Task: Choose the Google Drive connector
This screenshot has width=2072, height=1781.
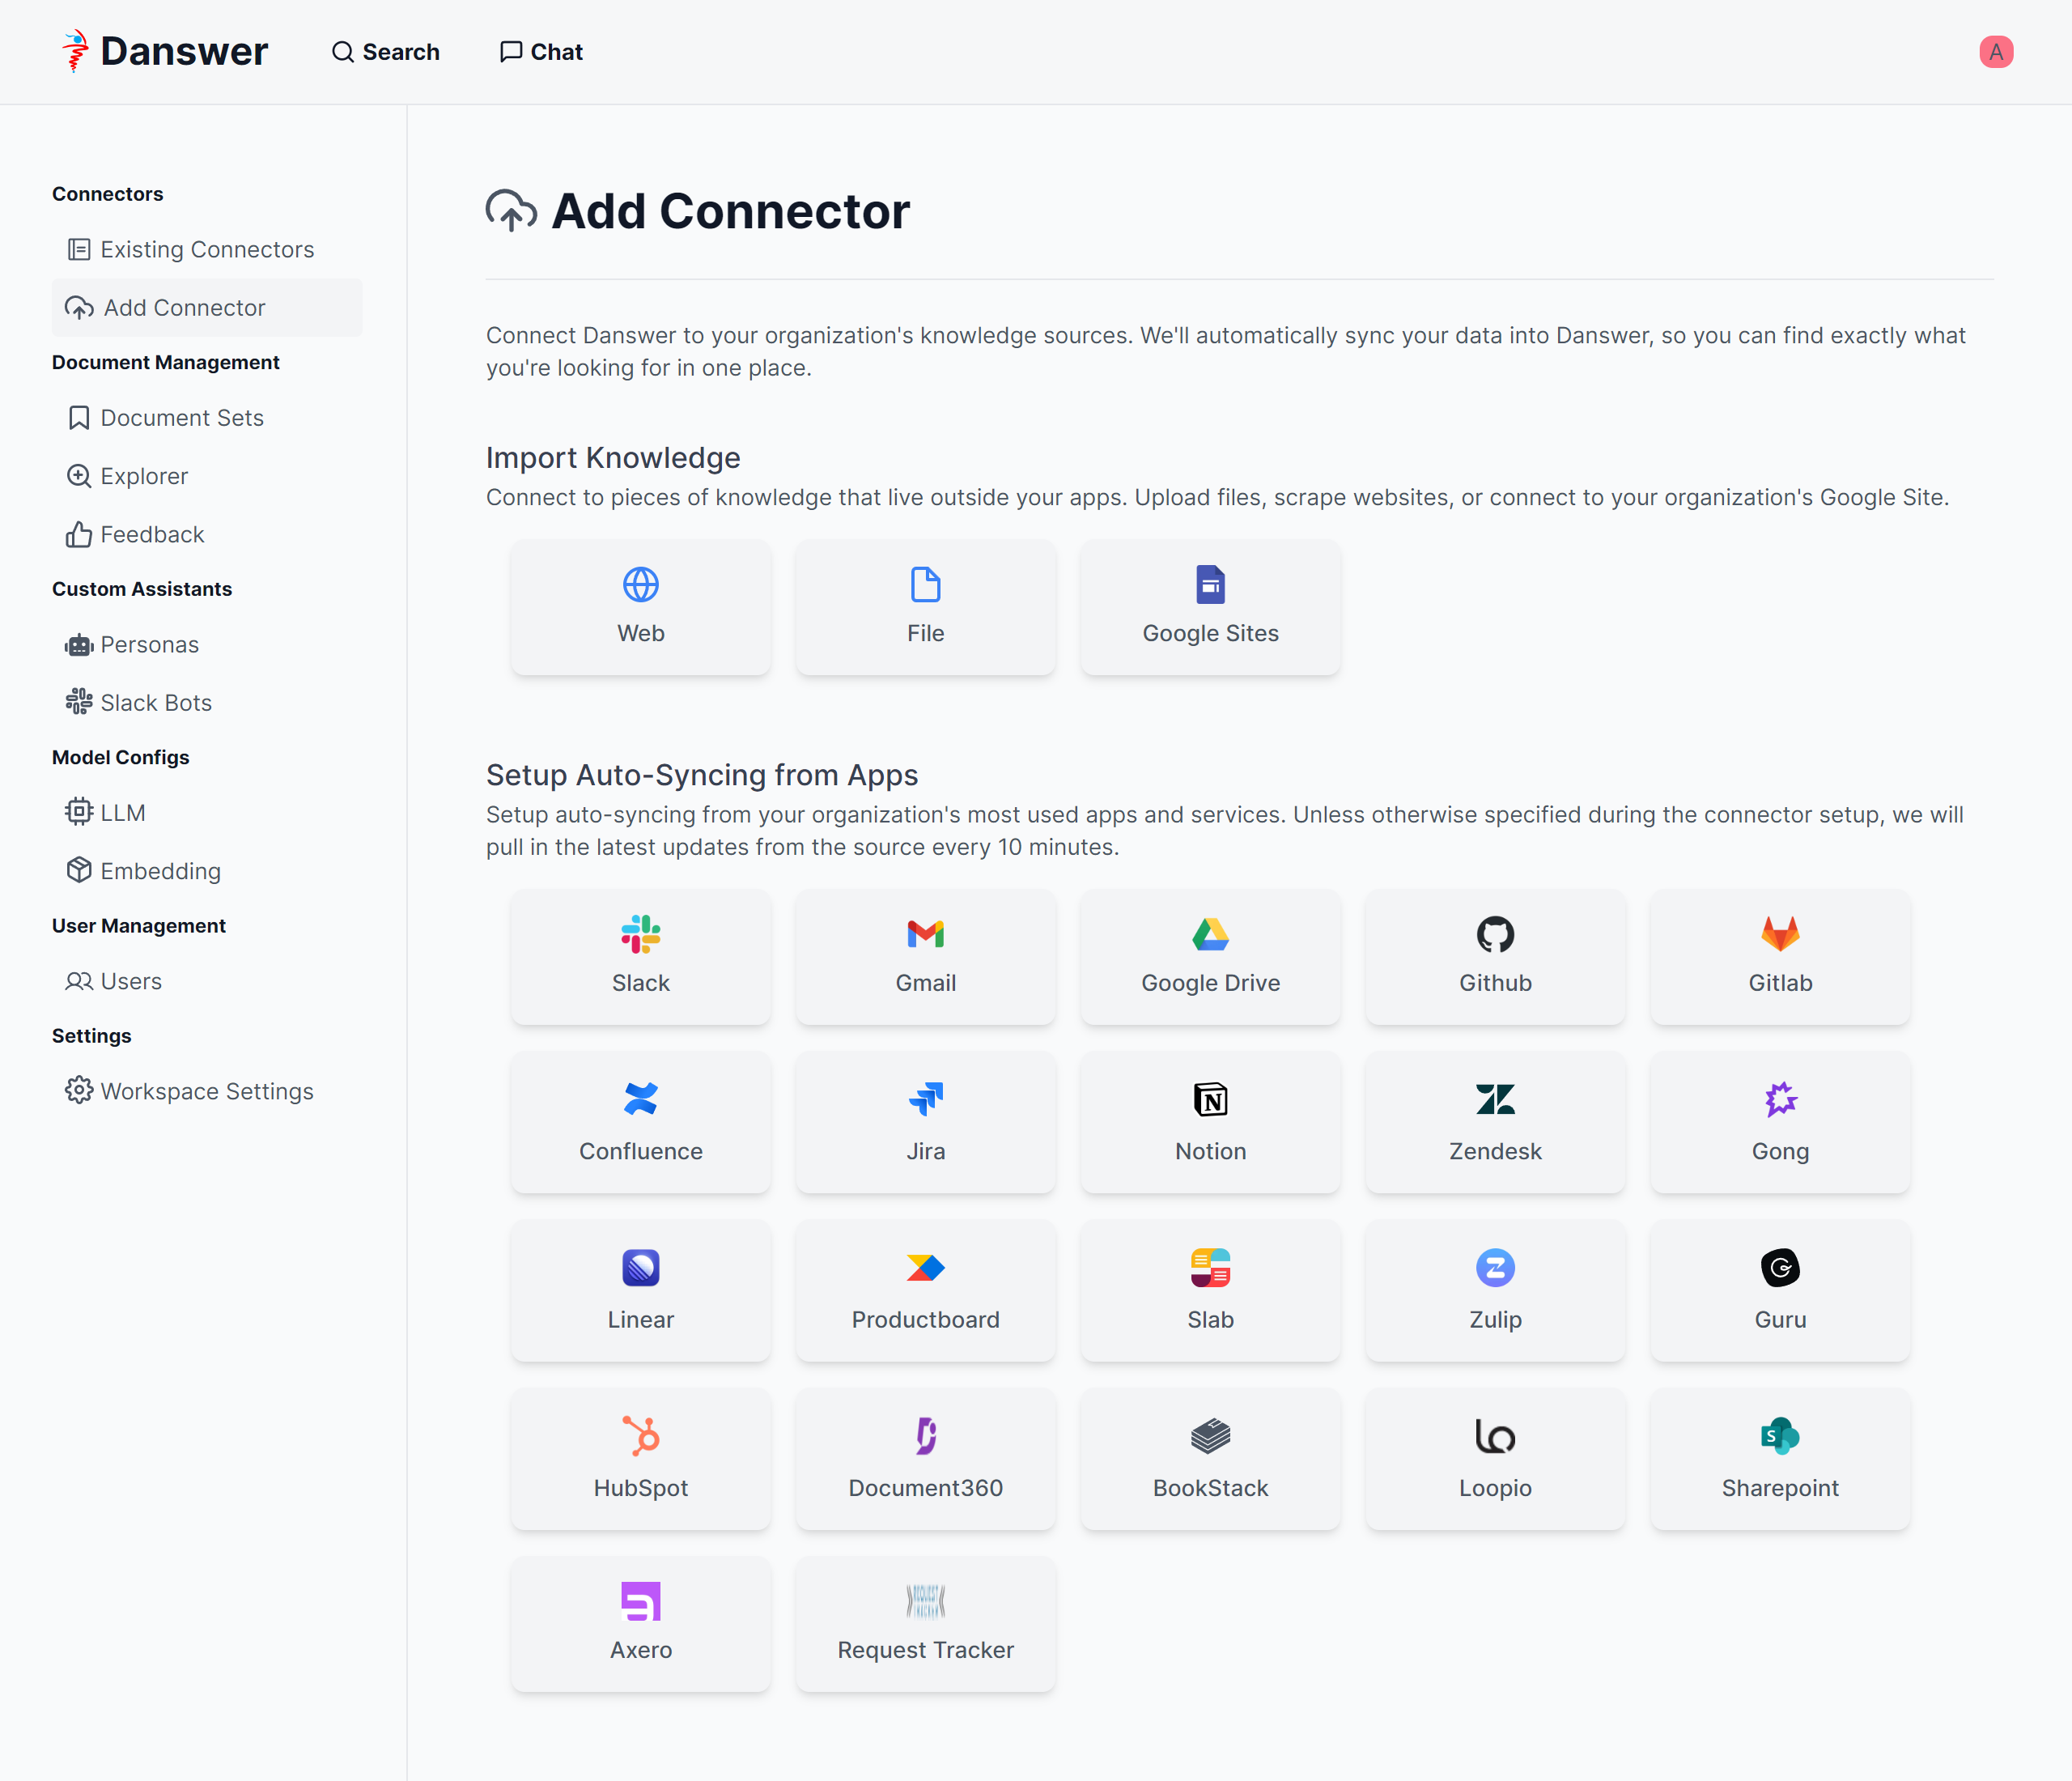Action: click(x=1210, y=956)
